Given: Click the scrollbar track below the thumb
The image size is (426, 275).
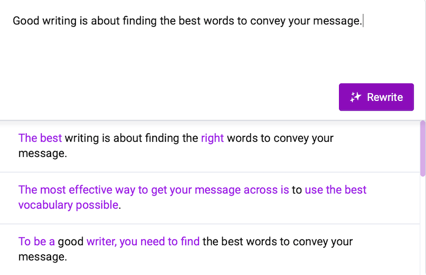Looking at the screenshot, I should (x=423, y=226).
